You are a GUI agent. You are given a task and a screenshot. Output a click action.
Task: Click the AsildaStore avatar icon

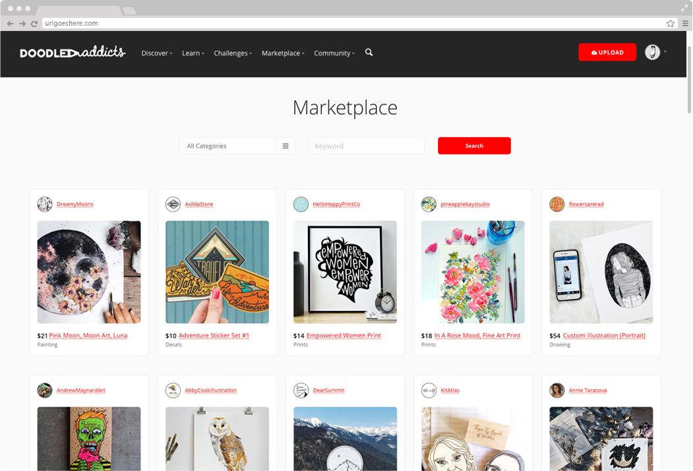point(173,204)
